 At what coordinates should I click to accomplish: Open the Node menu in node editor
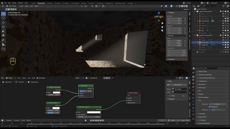click(33, 78)
